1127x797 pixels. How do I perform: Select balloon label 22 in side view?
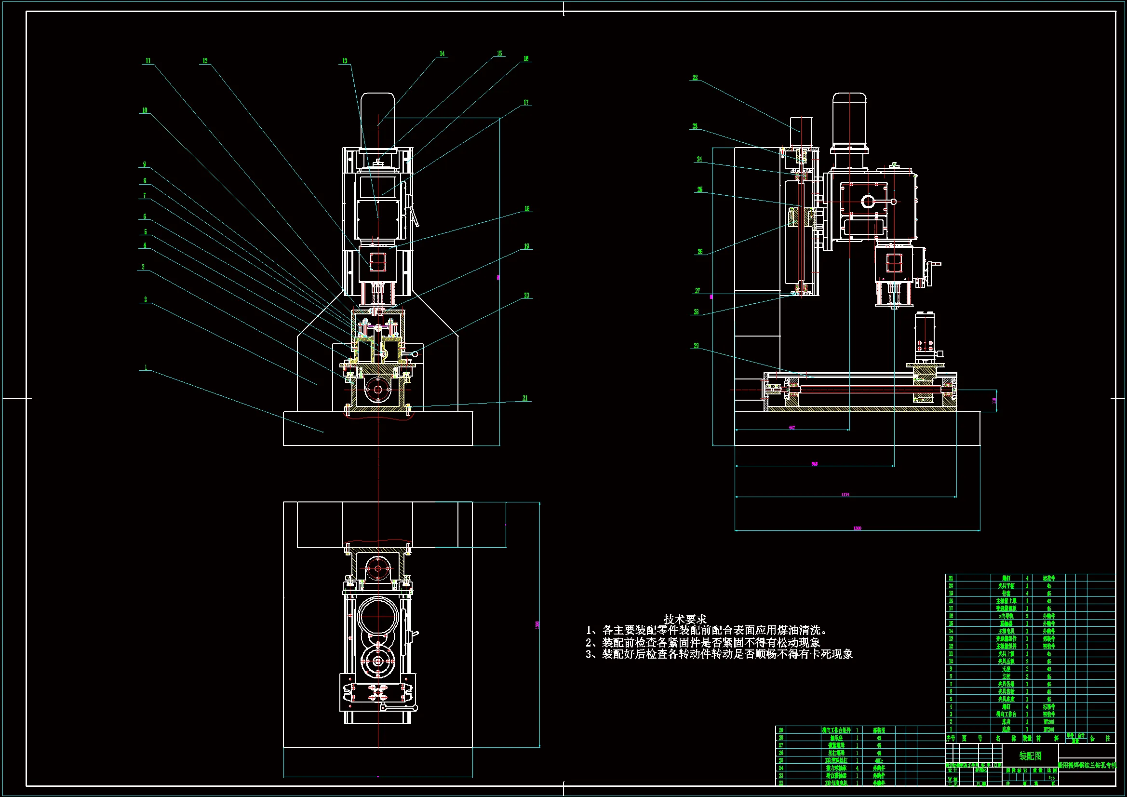click(695, 78)
